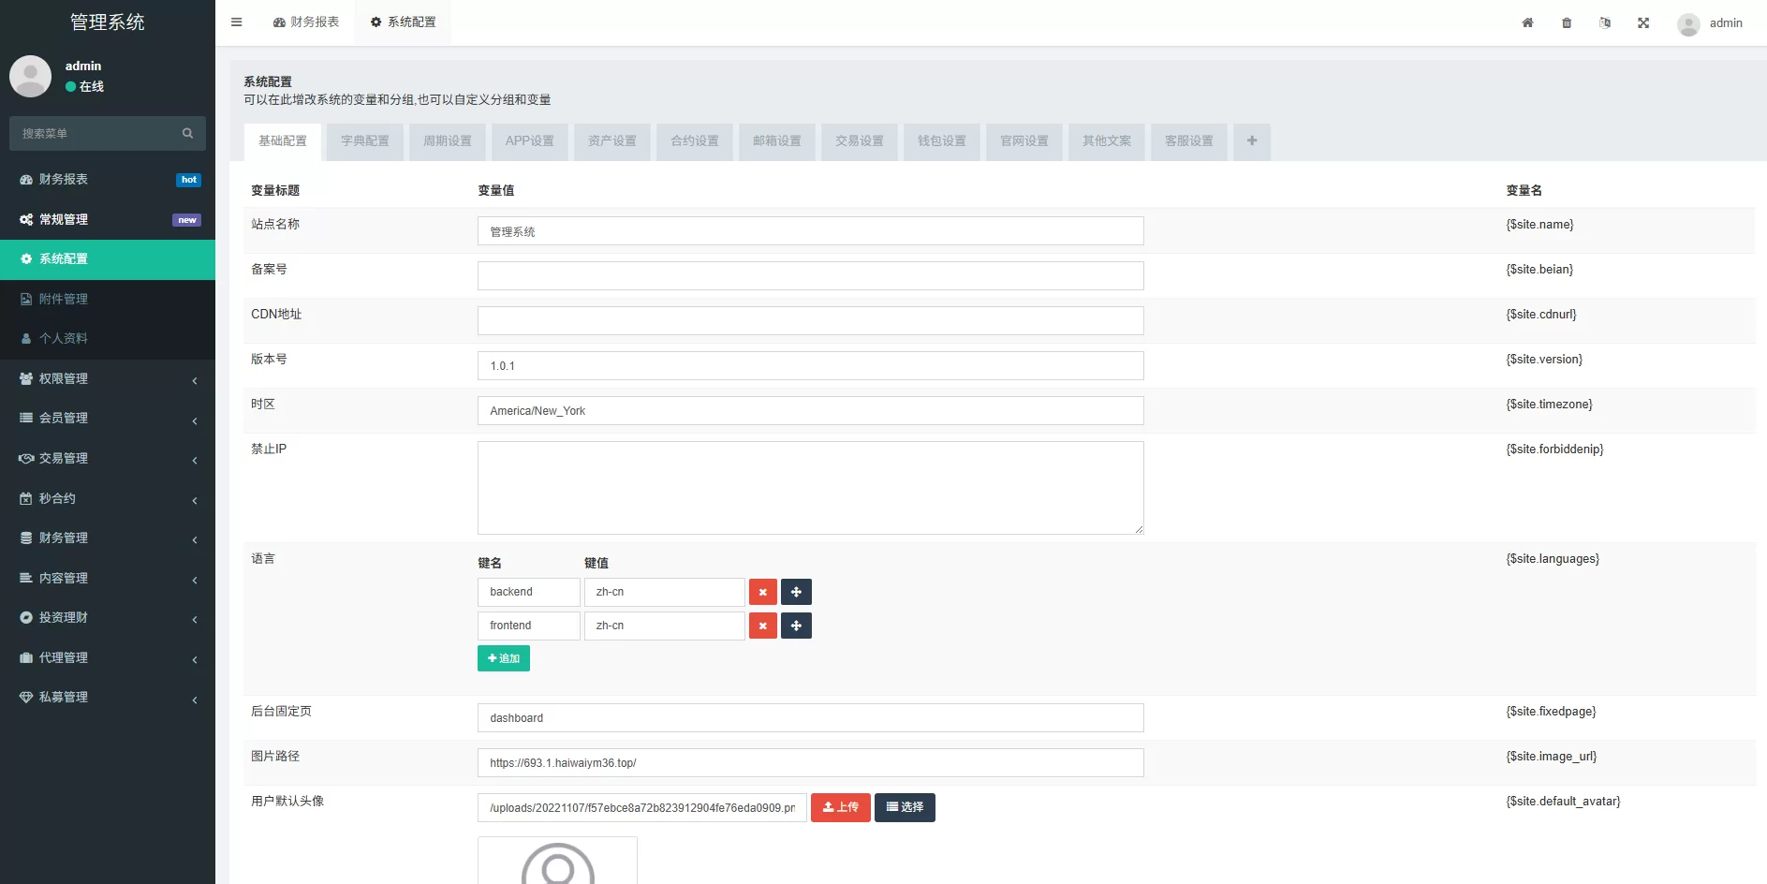
Task: Add a new config group with plus tab
Action: [1251, 141]
